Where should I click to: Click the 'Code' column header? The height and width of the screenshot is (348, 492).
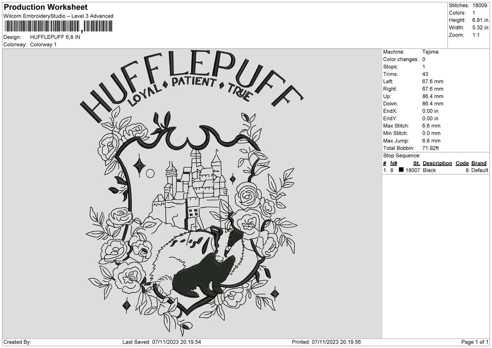[462, 163]
